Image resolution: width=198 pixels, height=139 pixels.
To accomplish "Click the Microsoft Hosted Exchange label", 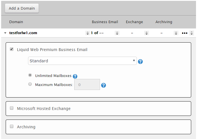I will coord(44,109).
